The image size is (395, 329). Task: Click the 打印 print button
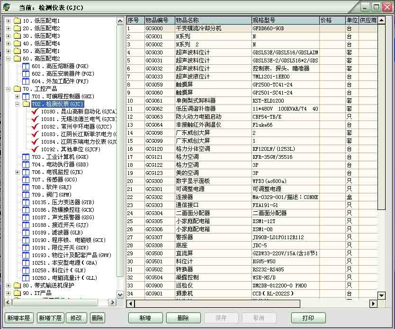pyautogui.click(x=308, y=318)
